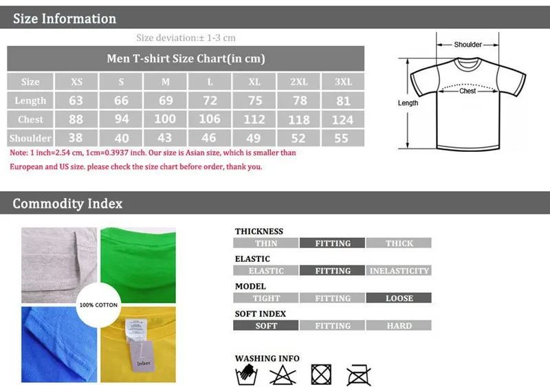Select the THIN thickness option
550x387 pixels.
coord(265,243)
